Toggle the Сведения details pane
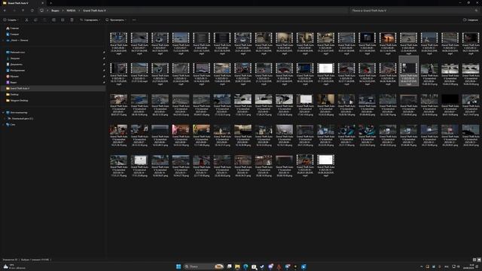The width and height of the screenshot is (482, 271). click(x=470, y=20)
